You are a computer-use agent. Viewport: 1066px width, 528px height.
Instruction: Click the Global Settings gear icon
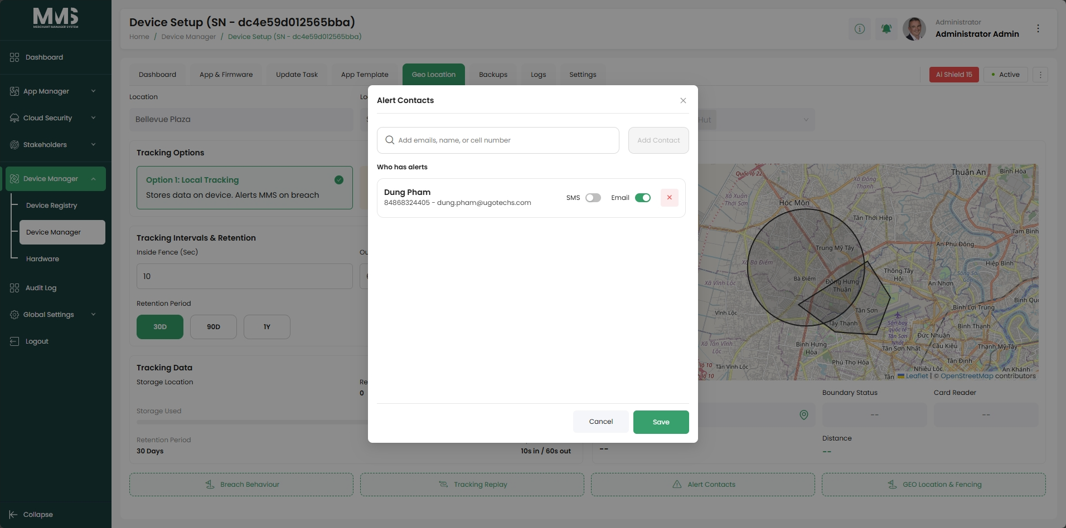point(14,315)
